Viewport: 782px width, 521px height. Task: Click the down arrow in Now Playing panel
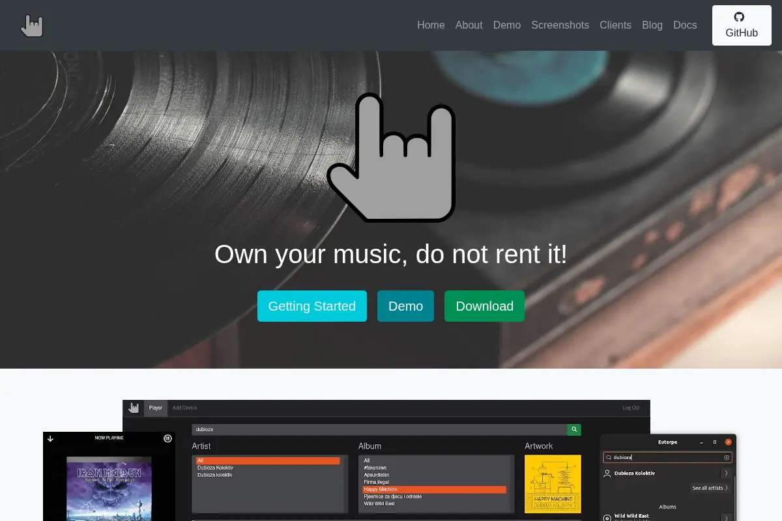point(50,438)
